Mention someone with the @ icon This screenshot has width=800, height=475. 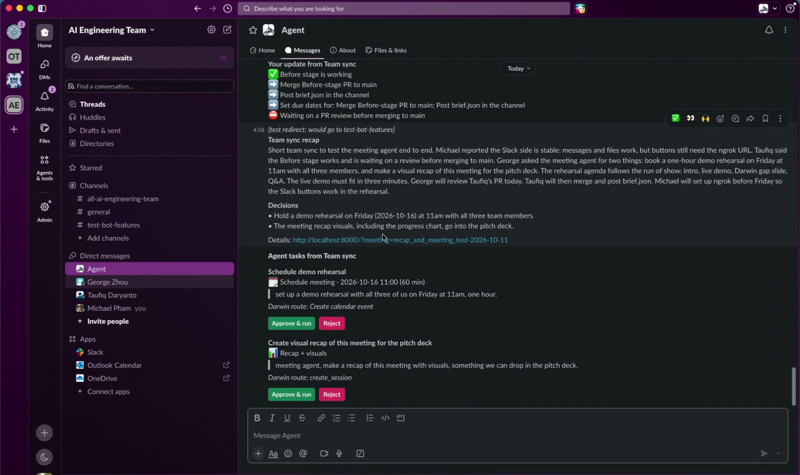303,454
